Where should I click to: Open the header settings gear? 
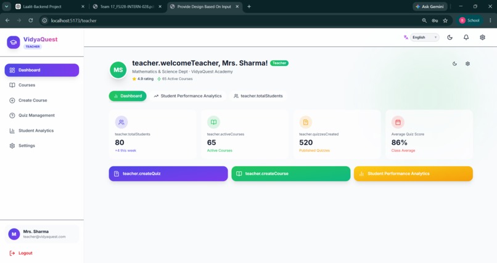point(482,38)
